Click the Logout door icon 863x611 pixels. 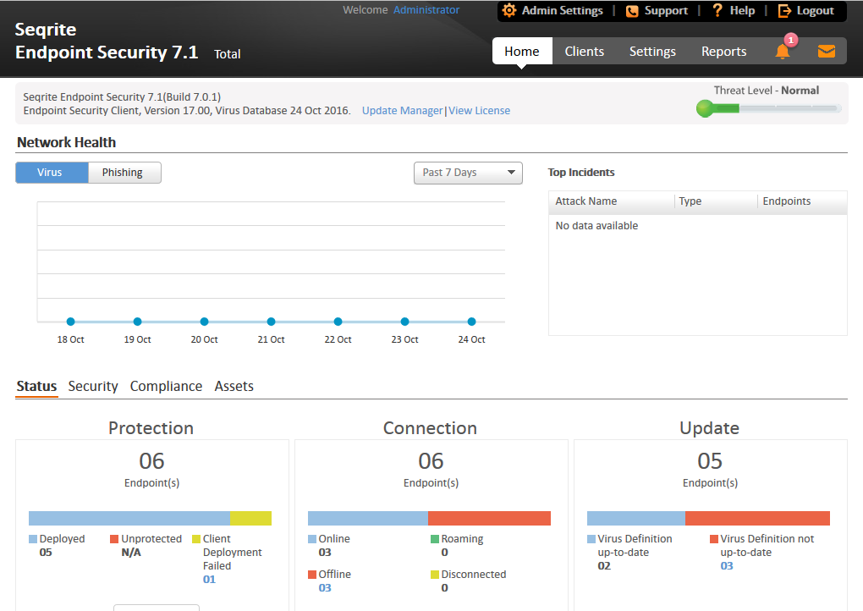784,11
